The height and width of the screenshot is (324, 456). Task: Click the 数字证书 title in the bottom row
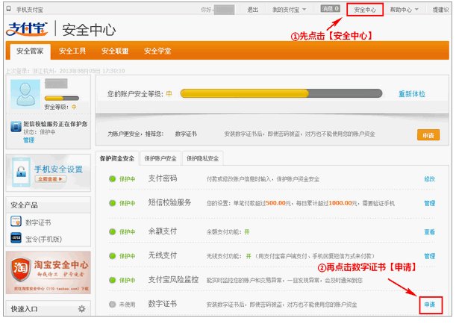[x=163, y=304]
